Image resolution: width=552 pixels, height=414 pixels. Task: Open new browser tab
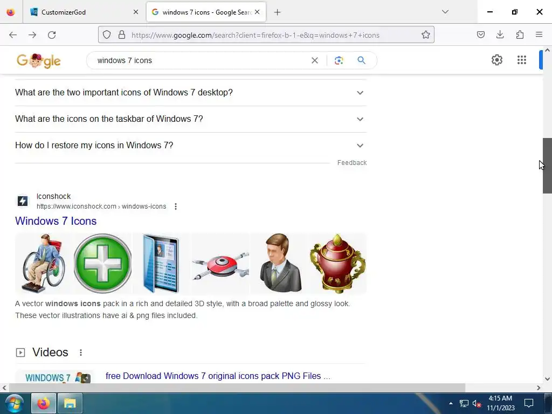(x=278, y=12)
